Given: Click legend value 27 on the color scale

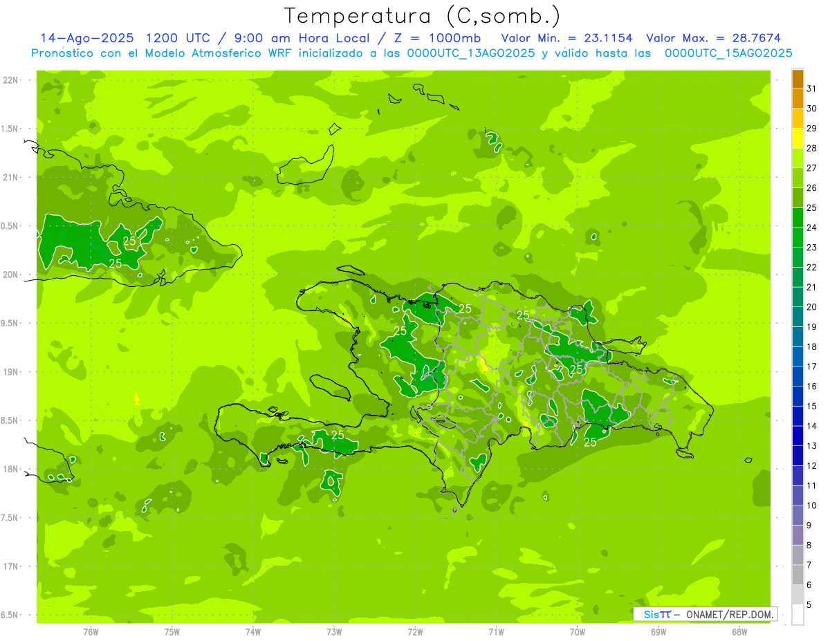Looking at the screenshot, I should pyautogui.click(x=812, y=168).
